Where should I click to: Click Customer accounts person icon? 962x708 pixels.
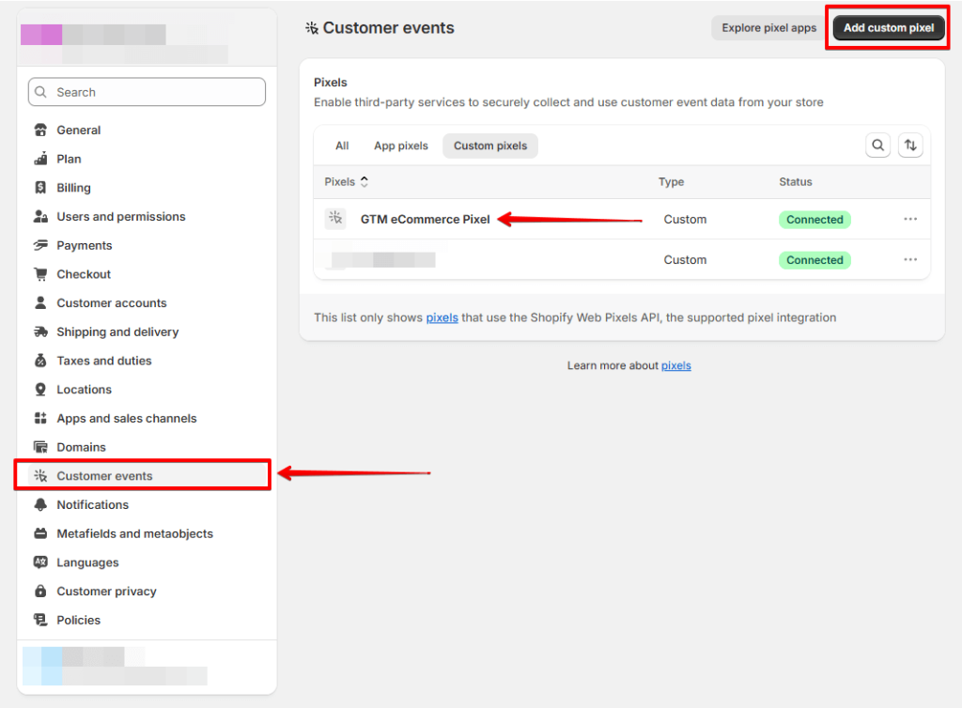pyautogui.click(x=40, y=302)
